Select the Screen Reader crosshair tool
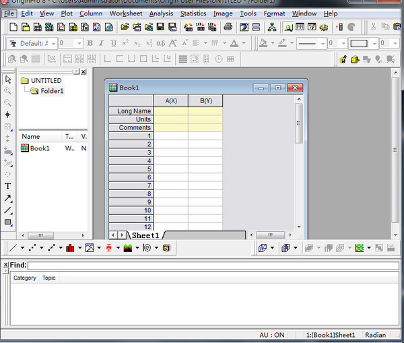The image size is (404, 343). (x=7, y=115)
